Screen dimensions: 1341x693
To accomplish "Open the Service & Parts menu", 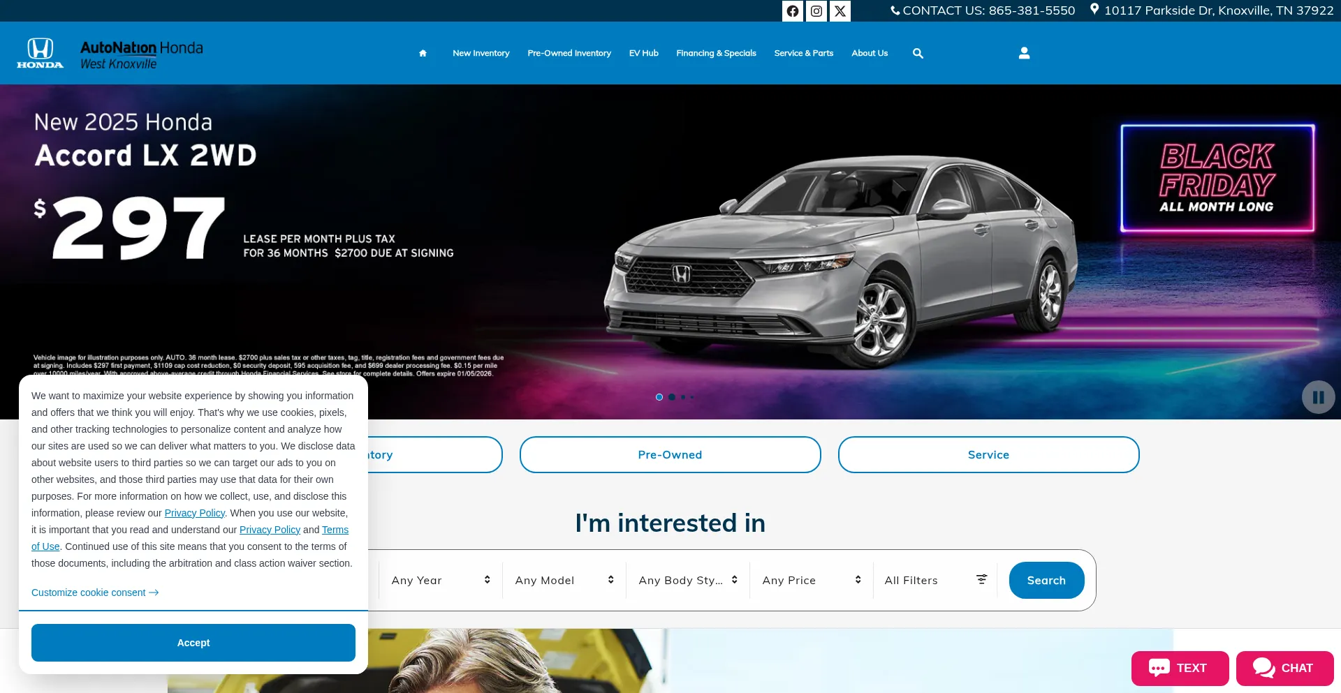I will coord(803,53).
